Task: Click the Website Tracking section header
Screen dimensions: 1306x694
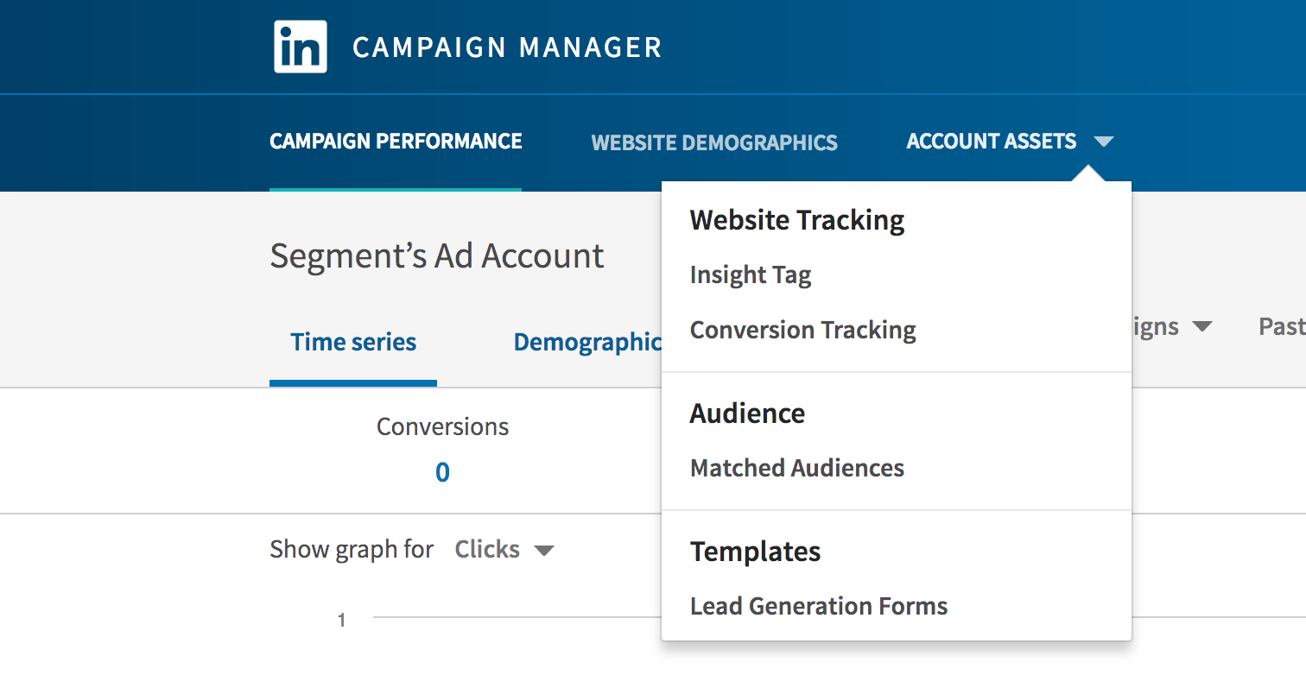Action: (797, 220)
